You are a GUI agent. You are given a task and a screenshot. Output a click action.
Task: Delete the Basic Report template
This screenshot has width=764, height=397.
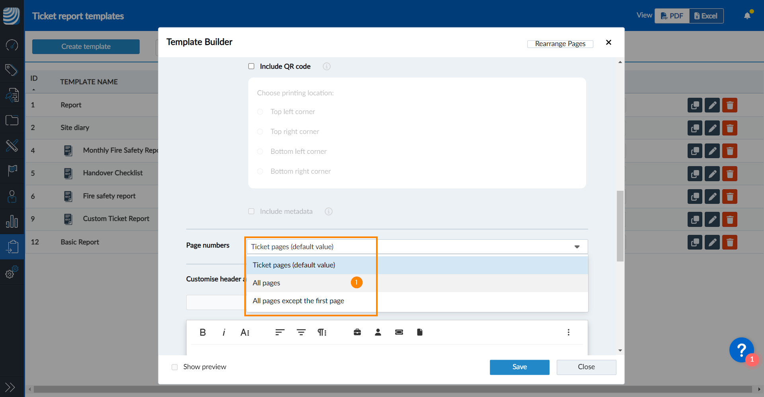(x=730, y=242)
